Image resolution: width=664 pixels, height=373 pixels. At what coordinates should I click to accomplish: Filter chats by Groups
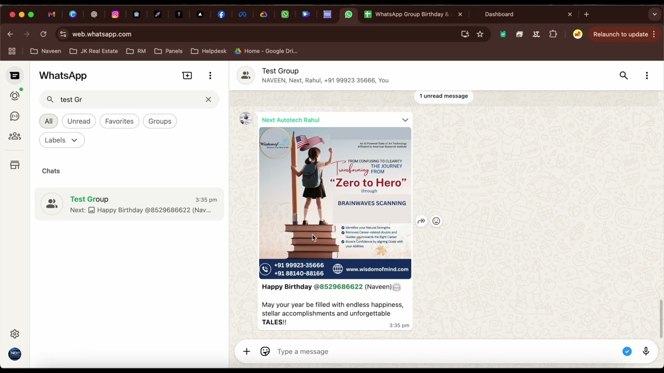(x=160, y=121)
